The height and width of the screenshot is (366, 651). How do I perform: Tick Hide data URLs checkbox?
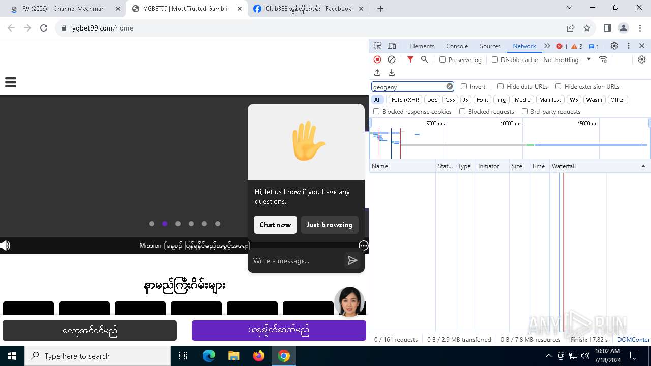[x=500, y=86]
